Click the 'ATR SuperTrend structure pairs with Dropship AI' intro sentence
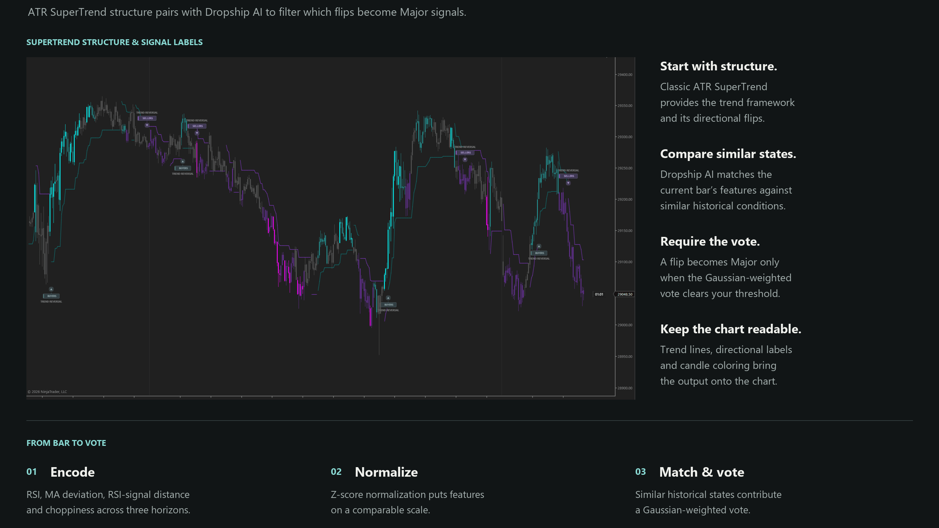 (x=247, y=12)
